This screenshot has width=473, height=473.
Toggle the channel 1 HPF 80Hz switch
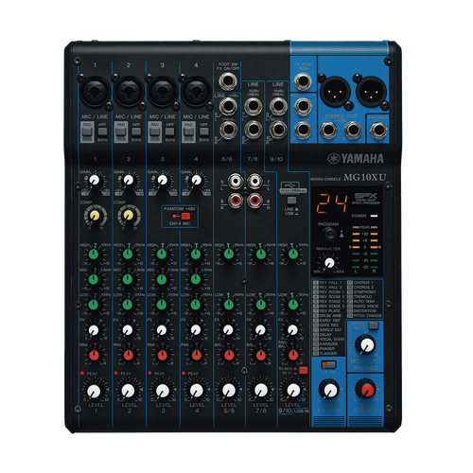[x=102, y=131]
